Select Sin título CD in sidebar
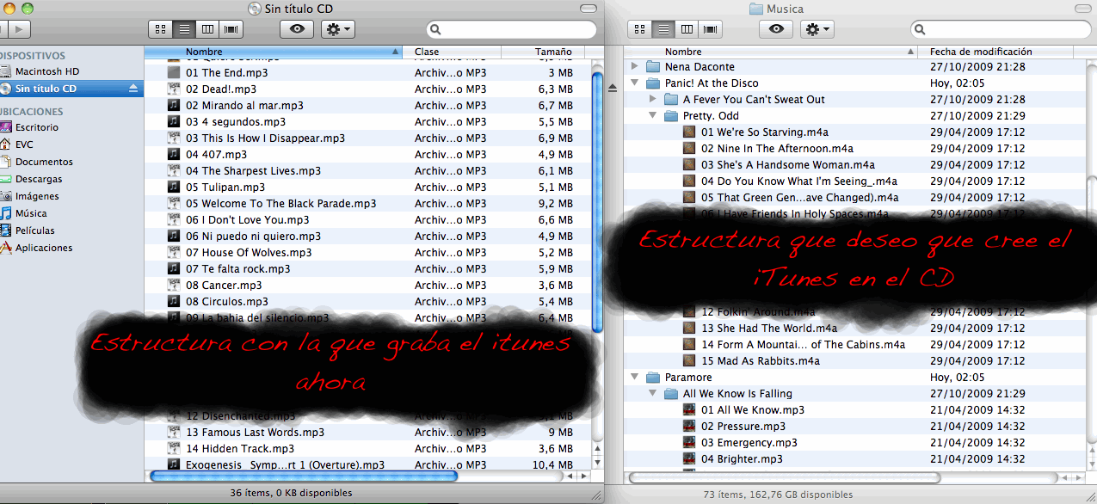The image size is (1097, 504). pyautogui.click(x=46, y=89)
